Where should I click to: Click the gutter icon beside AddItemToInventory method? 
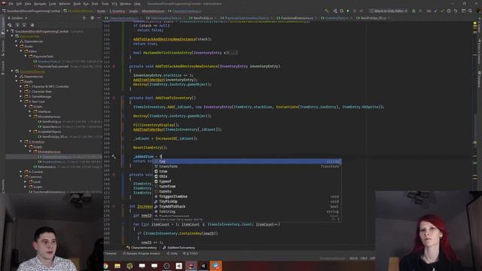pos(114,98)
